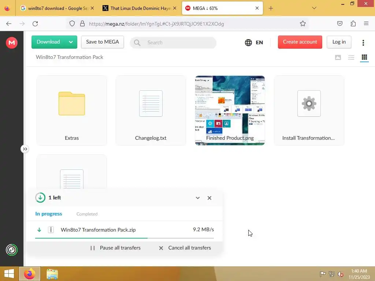Screen dimensions: 375x281
Task: Open the Download dropdown arrow
Action: pyautogui.click(x=71, y=42)
